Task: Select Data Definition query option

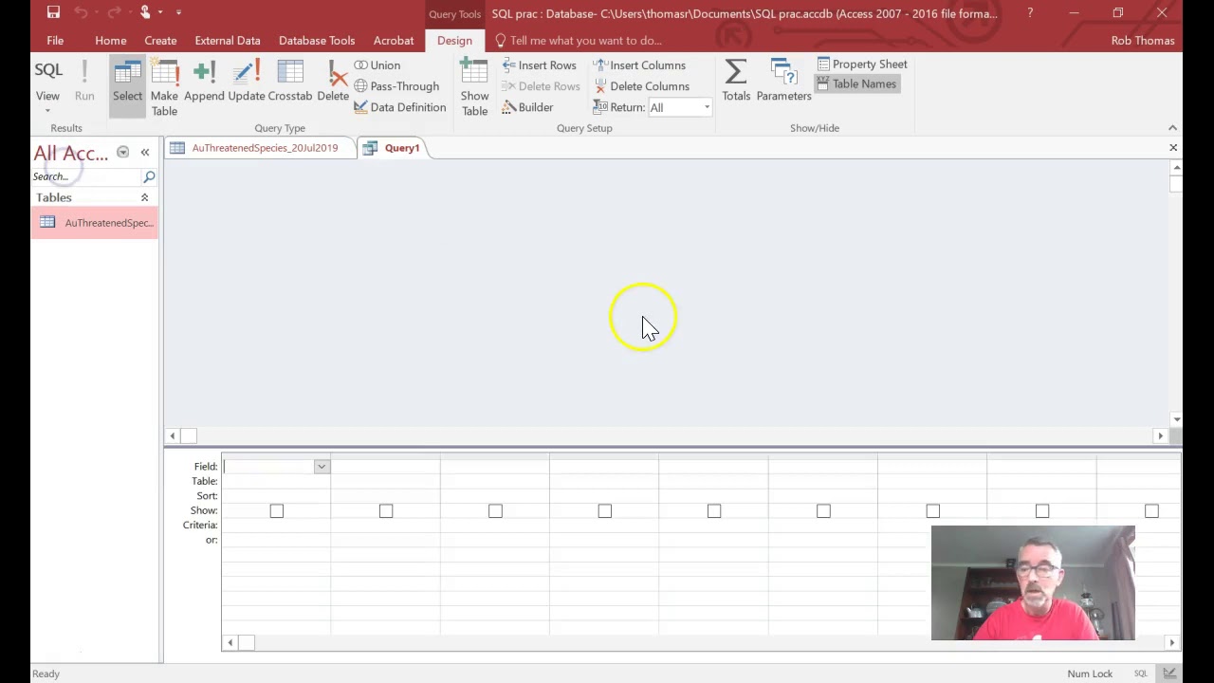Action: pyautogui.click(x=400, y=107)
